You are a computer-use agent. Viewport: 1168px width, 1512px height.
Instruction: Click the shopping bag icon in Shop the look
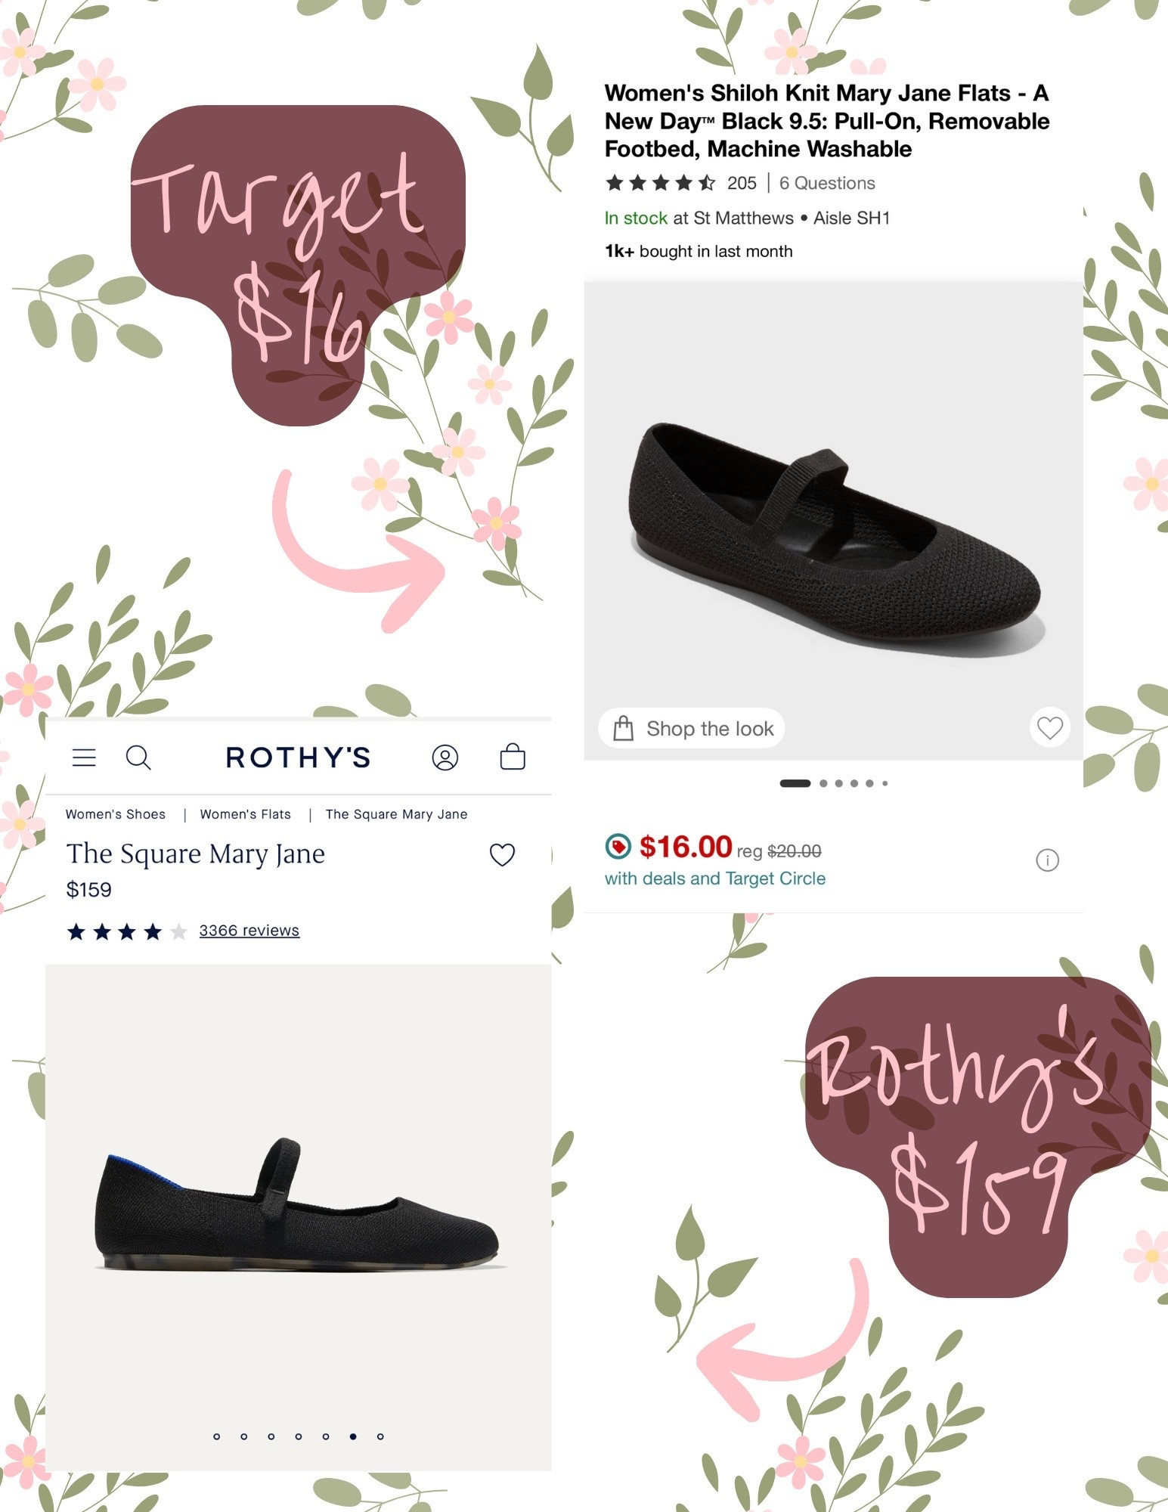(x=624, y=728)
